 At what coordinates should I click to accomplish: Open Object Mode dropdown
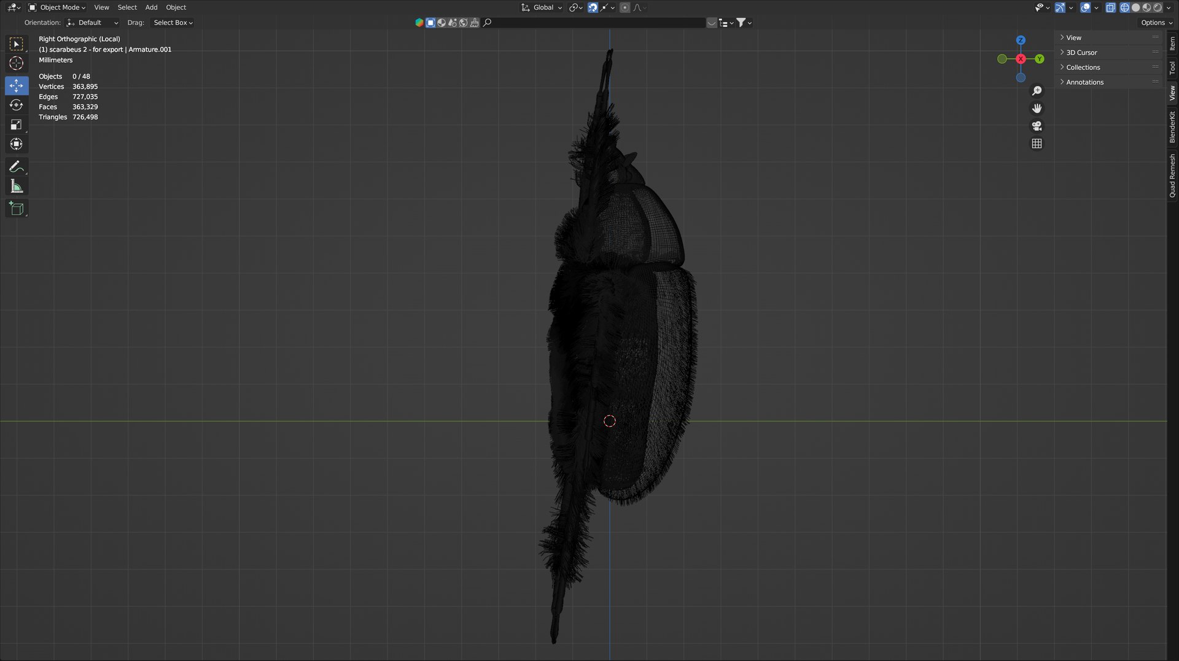coord(57,7)
